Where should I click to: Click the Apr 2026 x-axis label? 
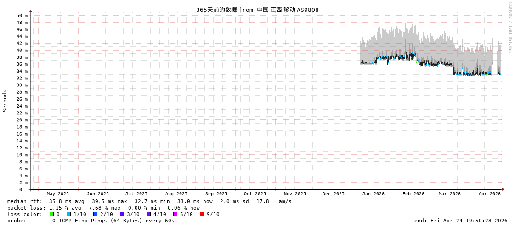click(489, 194)
